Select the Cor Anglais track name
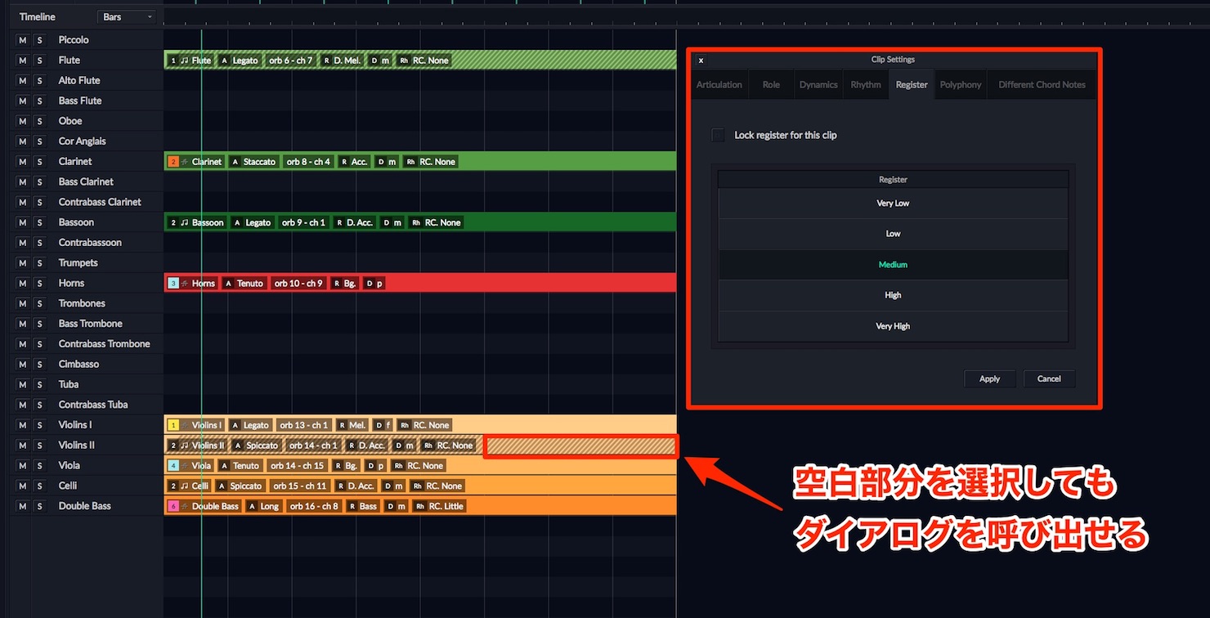The width and height of the screenshot is (1210, 618). 82,141
